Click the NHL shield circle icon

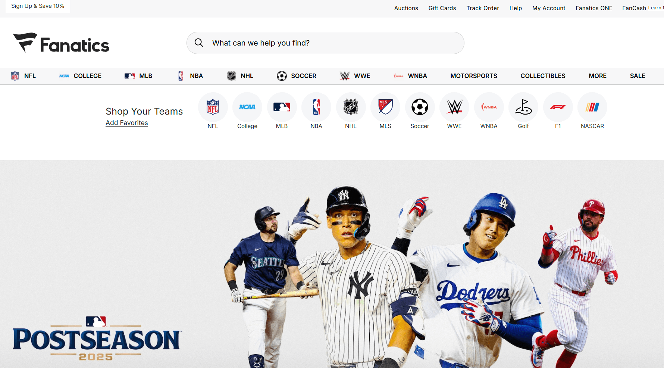351,107
